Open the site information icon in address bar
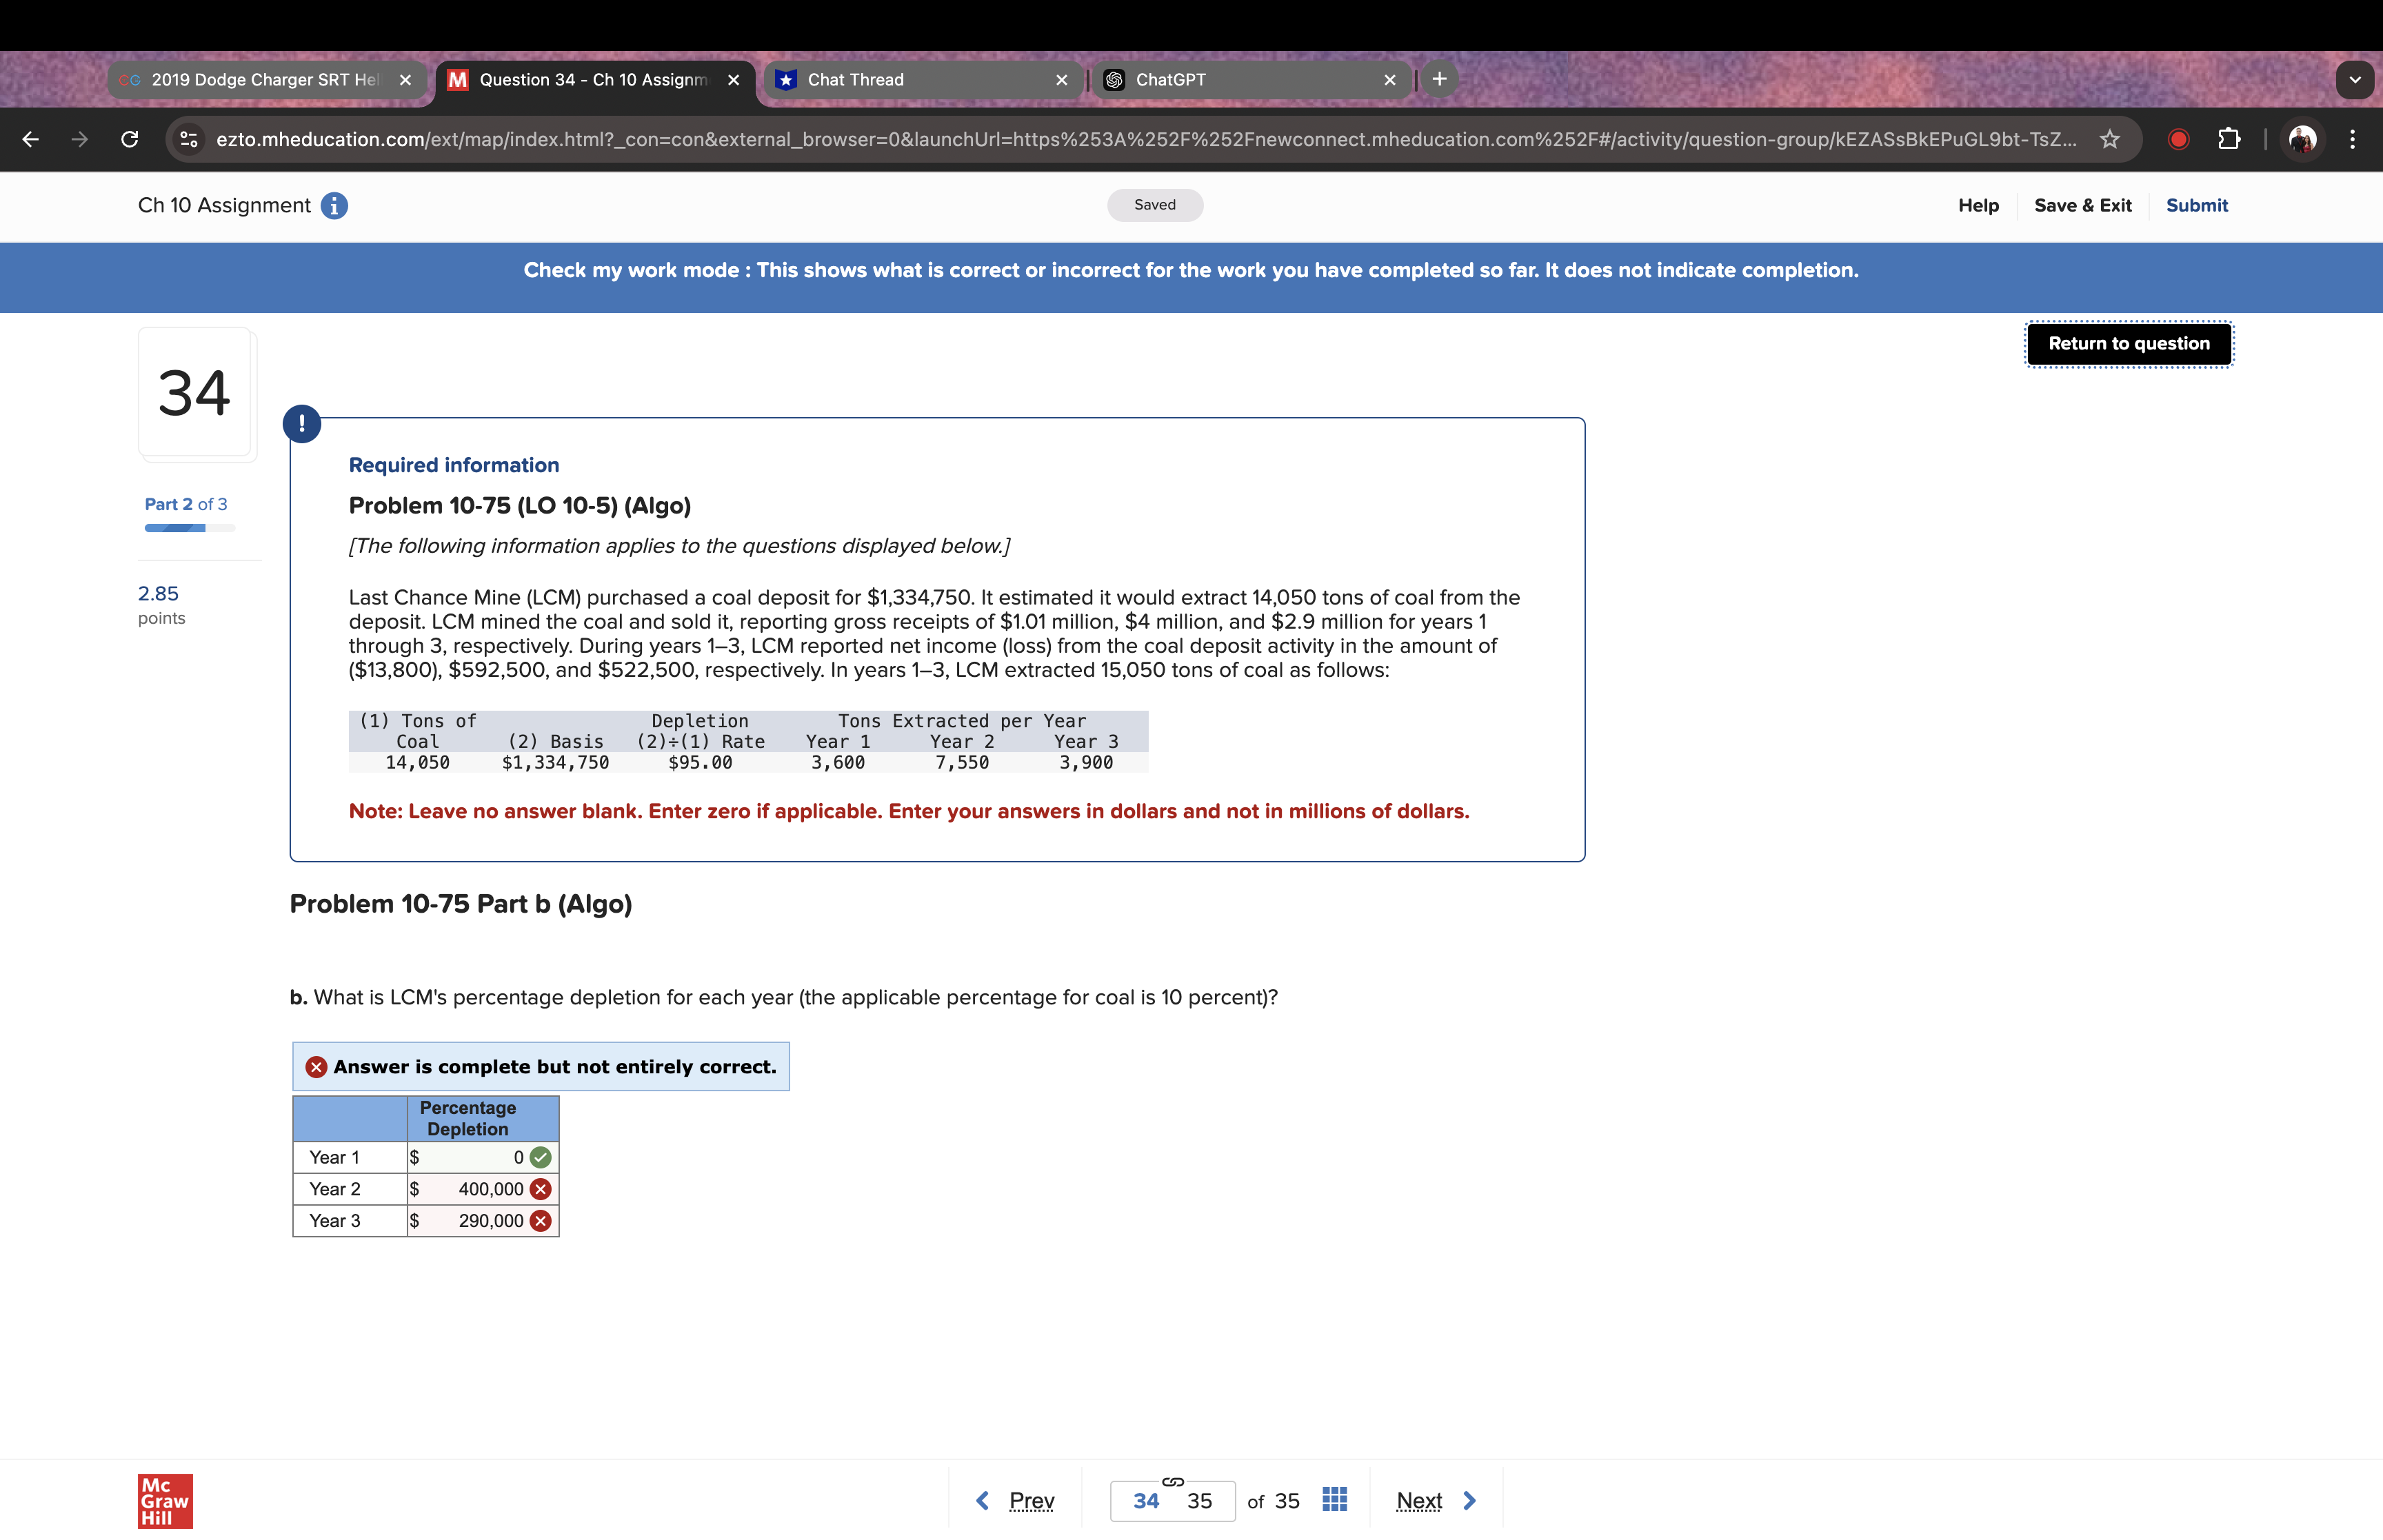This screenshot has width=2383, height=1540. [x=189, y=139]
